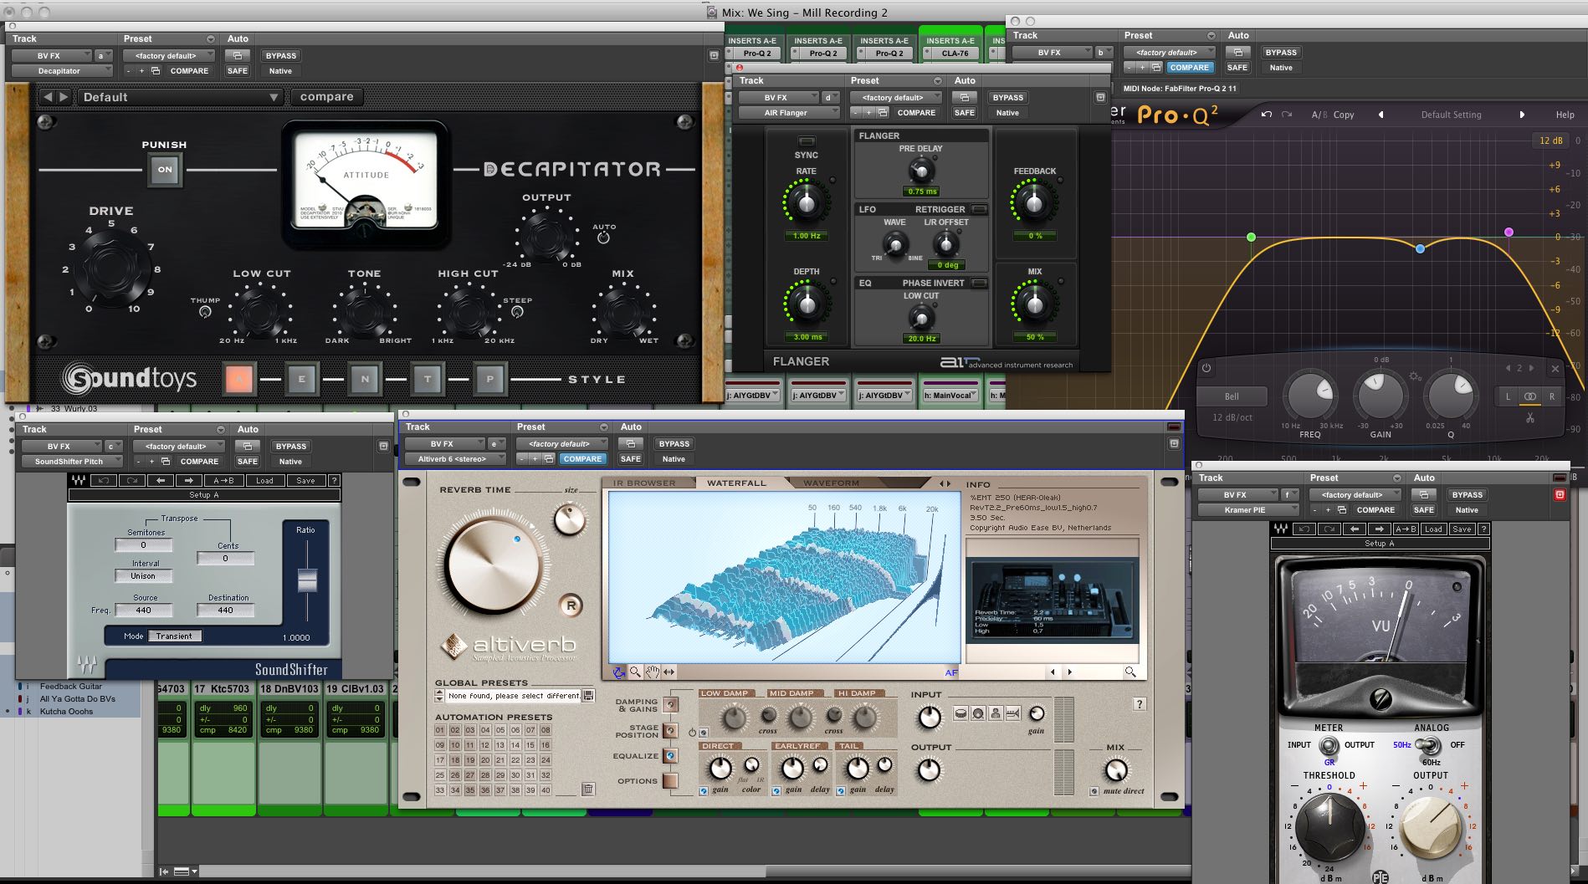The image size is (1588, 884).
Task: Select the stereo link rings in Pro-Q 2
Action: tap(1530, 396)
